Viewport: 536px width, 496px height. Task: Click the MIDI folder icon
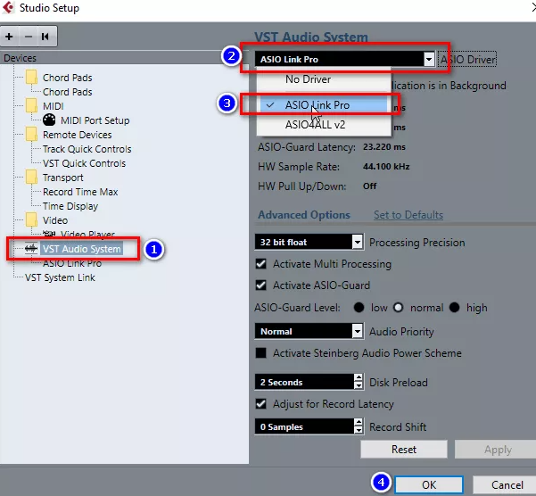pyautogui.click(x=32, y=106)
